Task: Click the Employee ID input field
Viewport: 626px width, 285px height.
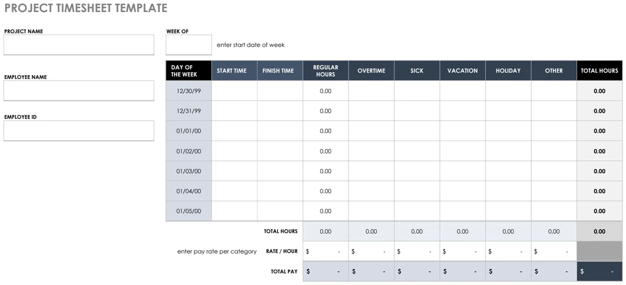Action: 79,130
